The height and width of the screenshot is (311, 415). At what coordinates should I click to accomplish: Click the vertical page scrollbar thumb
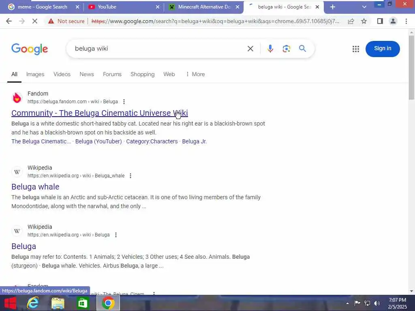click(x=411, y=68)
